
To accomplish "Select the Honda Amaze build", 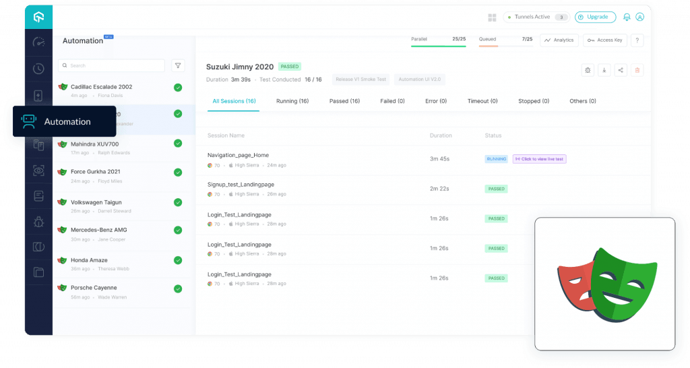I will [x=124, y=264].
